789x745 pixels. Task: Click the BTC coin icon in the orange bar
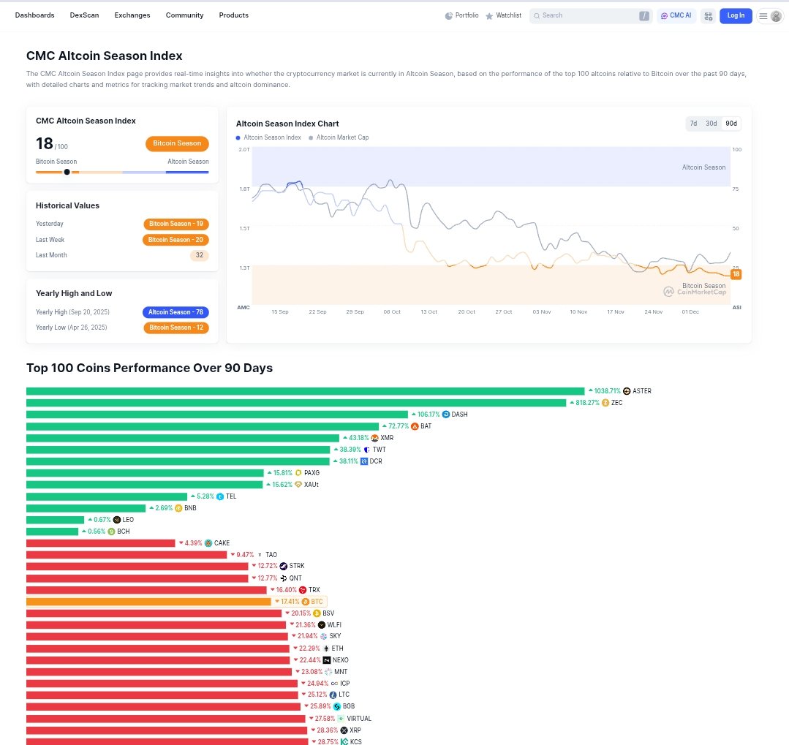305,602
